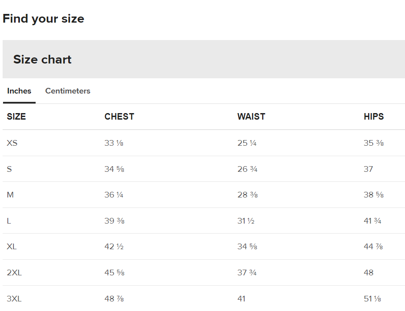Viewport: 405px width, 311px height.
Task: Click the XS chest value 33 ⅛
Action: pyautogui.click(x=114, y=143)
